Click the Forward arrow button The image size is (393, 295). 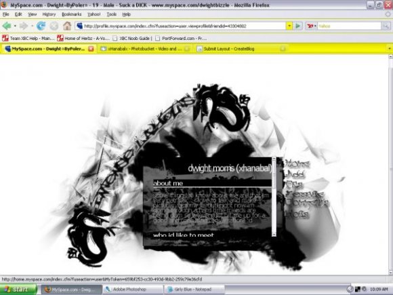click(x=24, y=26)
